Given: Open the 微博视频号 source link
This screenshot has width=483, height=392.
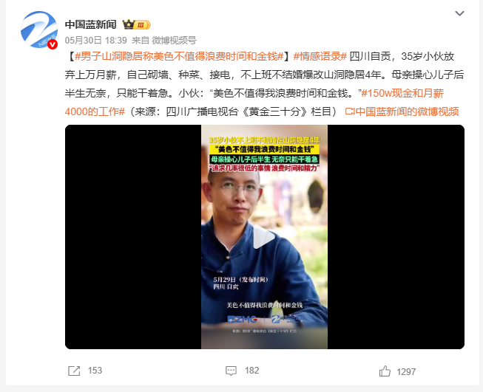Looking at the screenshot, I should [174, 41].
